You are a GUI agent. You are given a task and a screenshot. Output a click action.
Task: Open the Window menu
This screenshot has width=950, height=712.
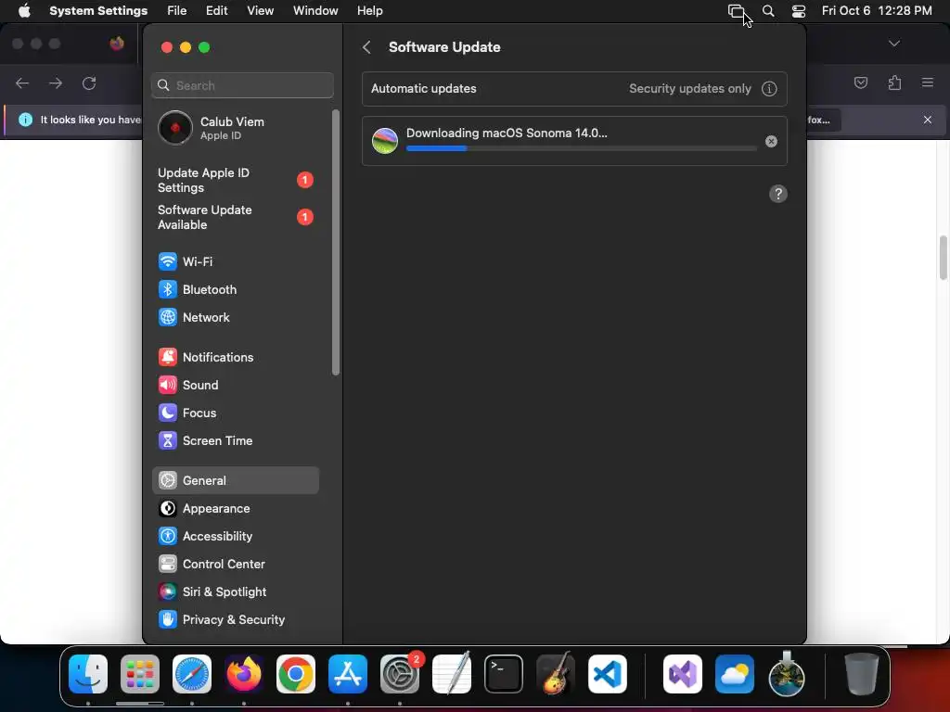click(x=315, y=11)
